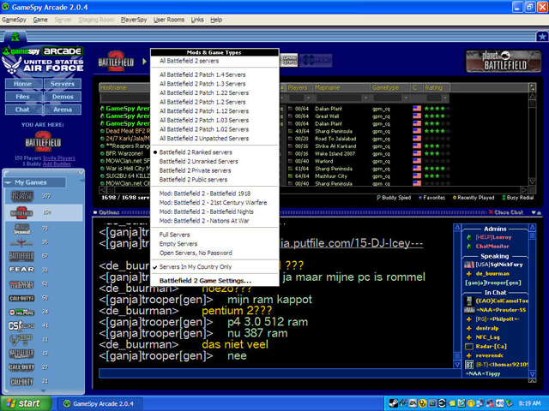The height and width of the screenshot is (411, 549).
Task: Select Battlefield 2 Ranked servers radio option
Action: (196, 152)
